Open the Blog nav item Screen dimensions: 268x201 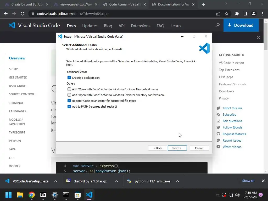point(108,26)
